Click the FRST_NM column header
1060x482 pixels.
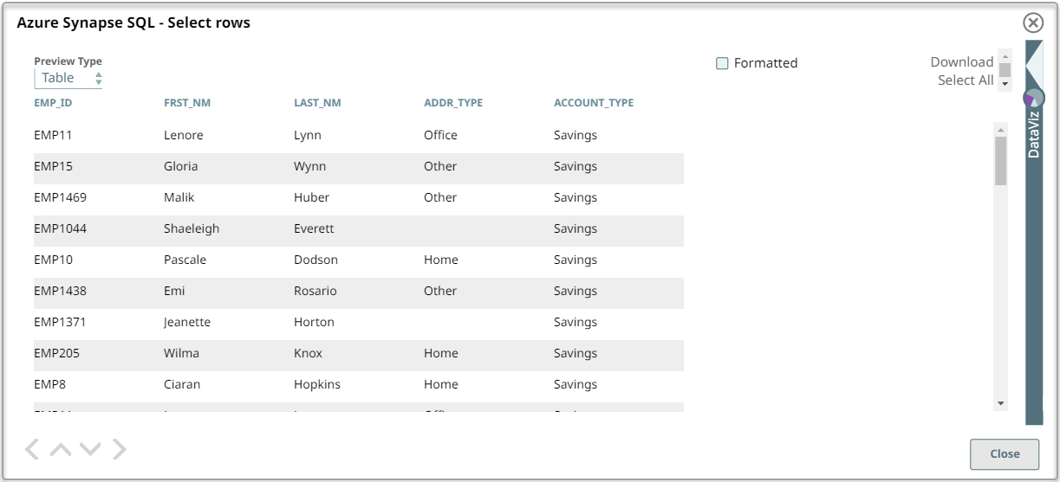tap(187, 103)
